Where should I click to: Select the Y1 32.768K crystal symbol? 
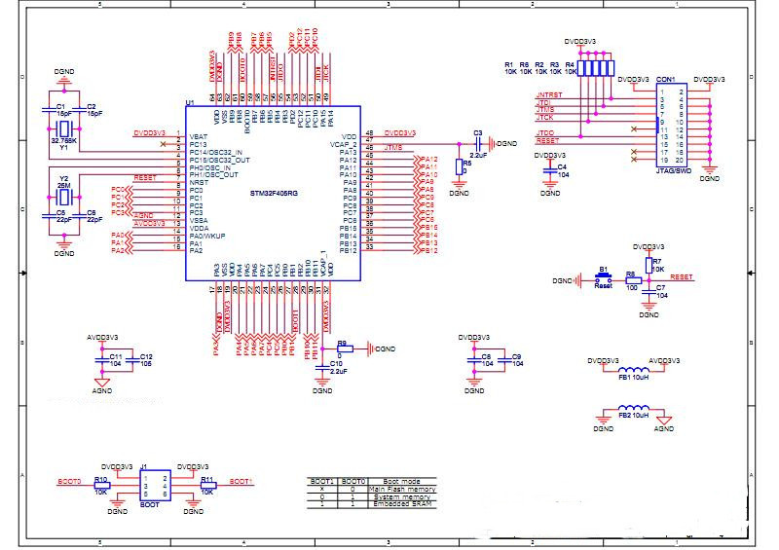click(64, 129)
